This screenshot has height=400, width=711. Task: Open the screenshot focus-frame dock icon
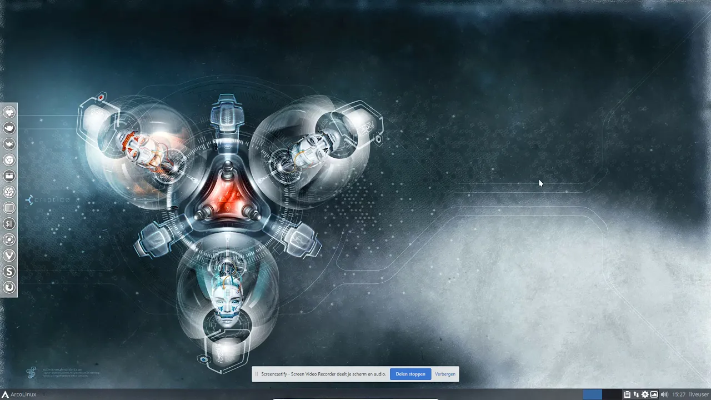(9, 239)
